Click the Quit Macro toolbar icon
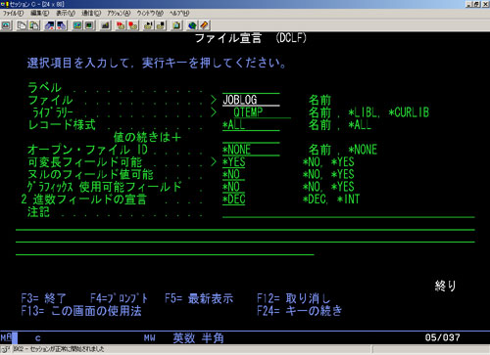This screenshot has width=490, height=355. tap(161, 25)
